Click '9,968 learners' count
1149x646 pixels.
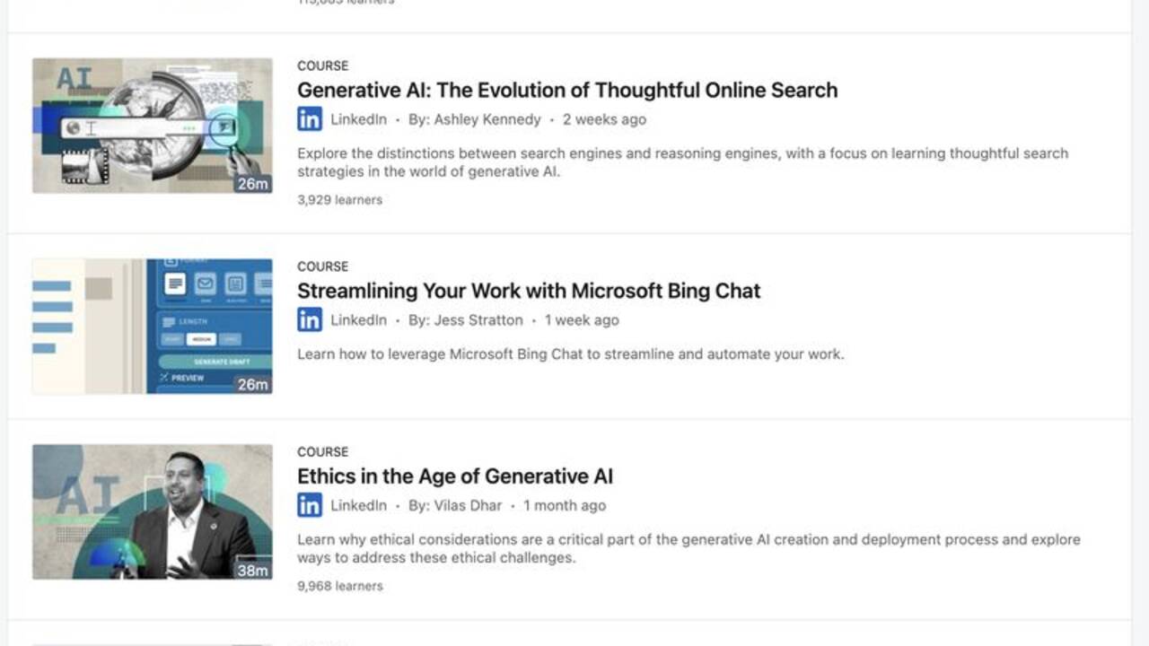tap(340, 586)
